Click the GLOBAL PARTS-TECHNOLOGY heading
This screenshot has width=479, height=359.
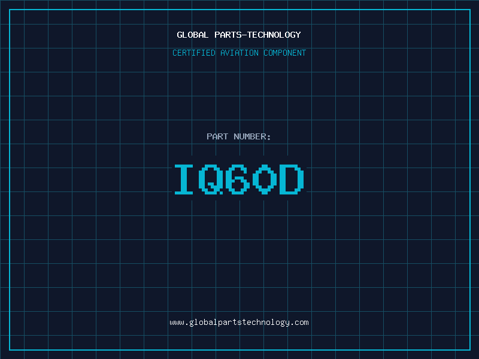[x=239, y=35]
